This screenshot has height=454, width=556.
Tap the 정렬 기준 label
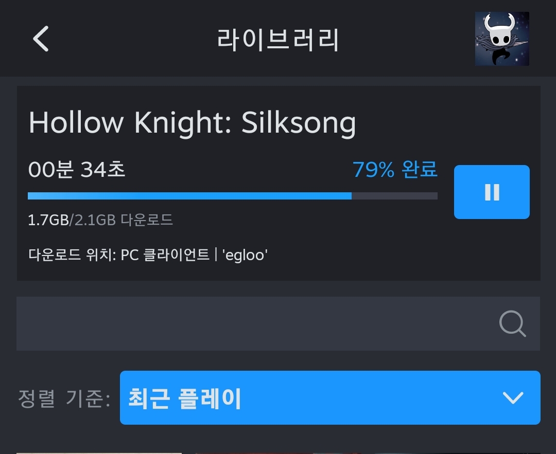(64, 398)
